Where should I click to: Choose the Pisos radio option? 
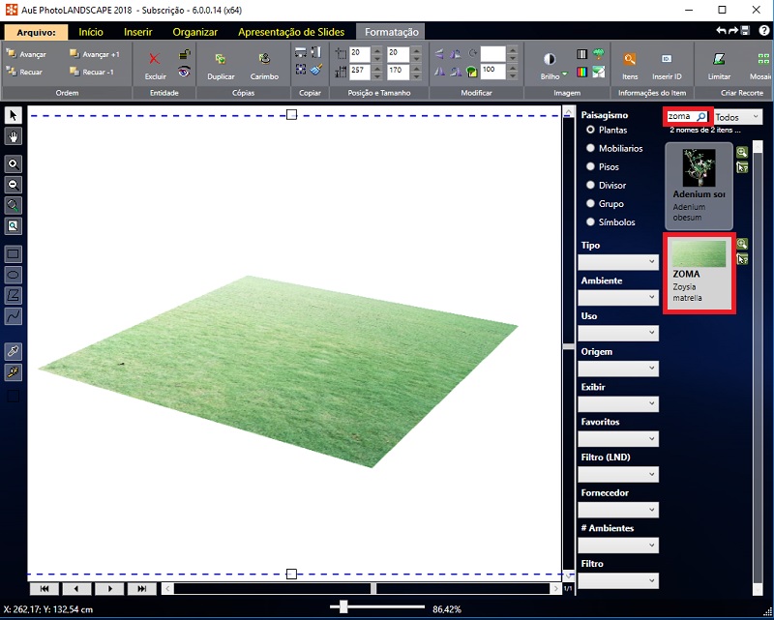pyautogui.click(x=591, y=167)
